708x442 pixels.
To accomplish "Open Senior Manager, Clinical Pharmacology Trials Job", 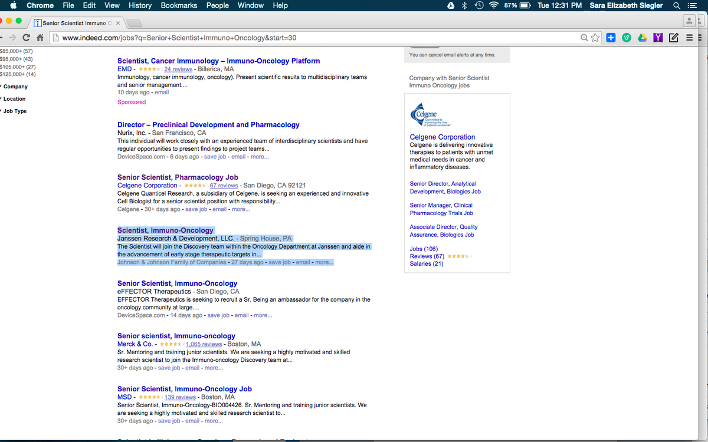I will click(x=441, y=209).
